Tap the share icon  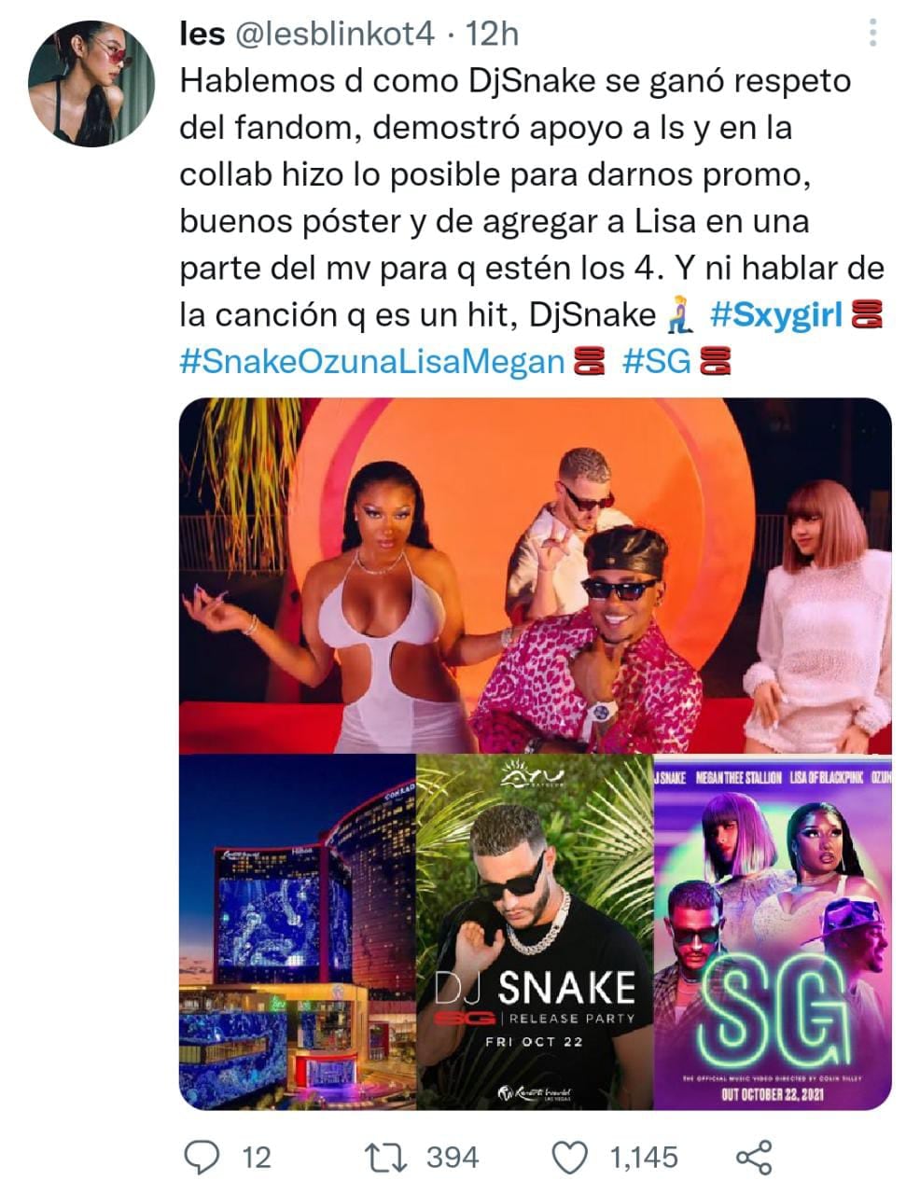point(756,1158)
